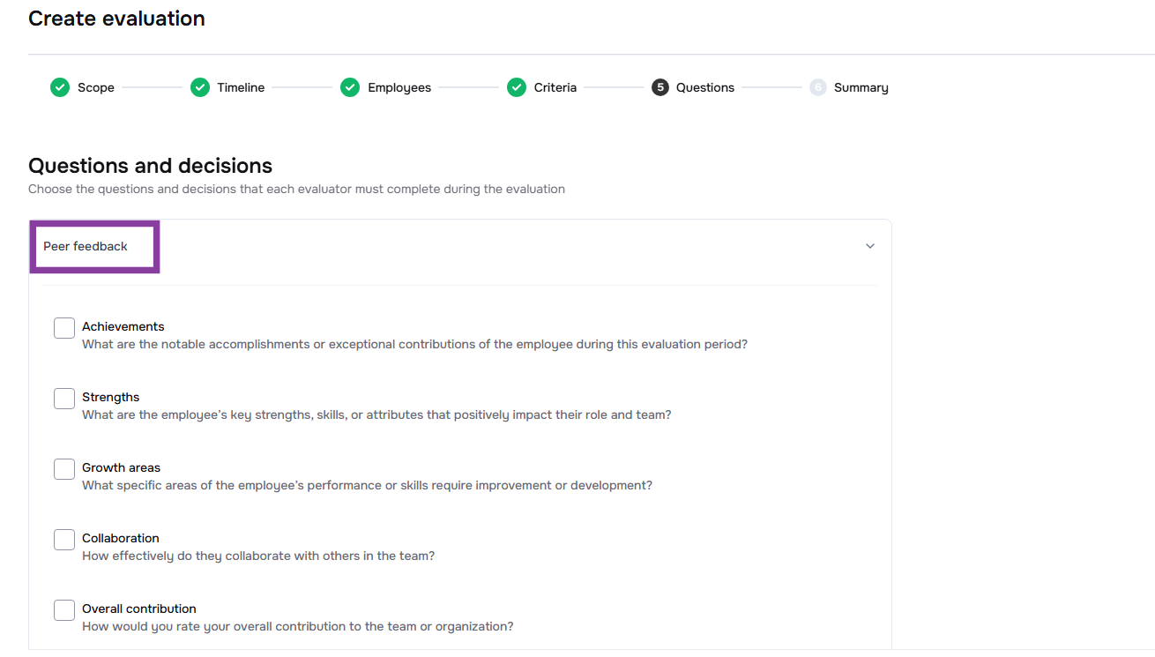
Task: Click the Employees step checkmark icon
Action: tap(350, 87)
